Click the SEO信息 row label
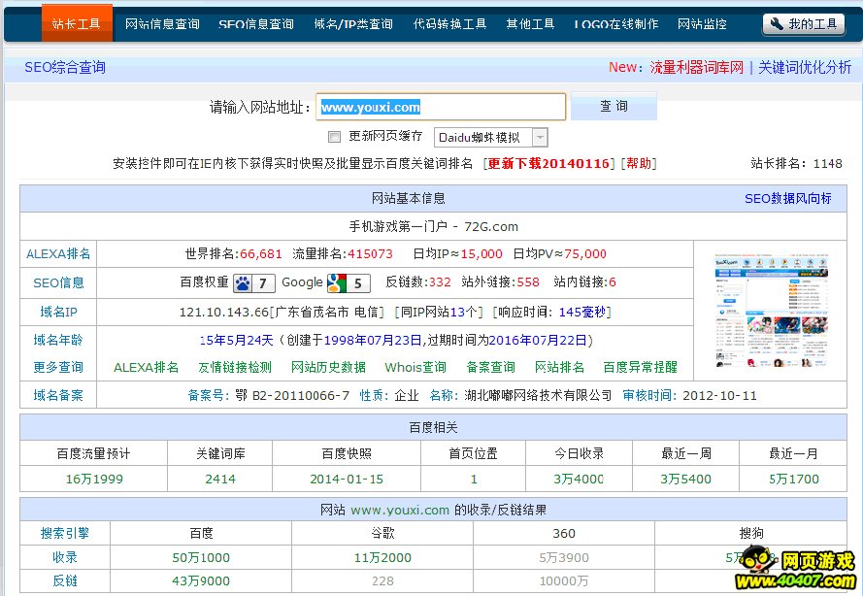Image resolution: width=863 pixels, height=596 pixels. (x=58, y=282)
